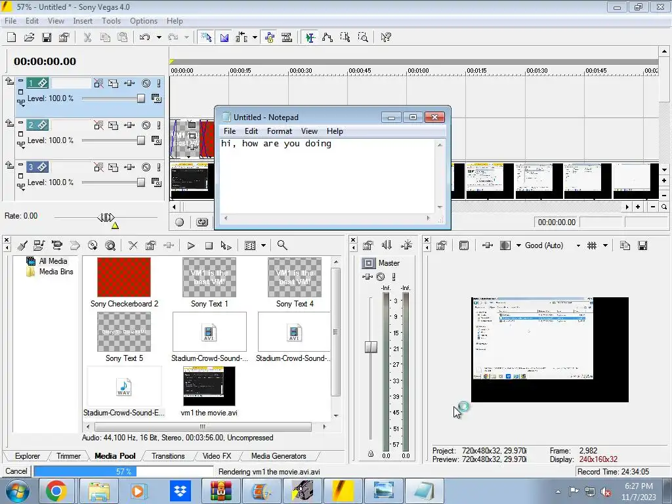Click the Record button below timeline
Screen dimensions: 672x504
click(180, 222)
